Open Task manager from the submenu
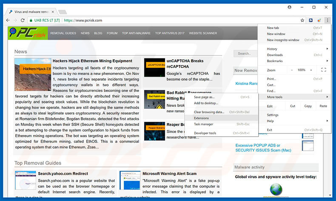Viewport: 336px width, 201px height. [203, 124]
